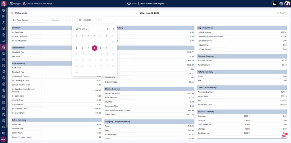Open the settings gear icon
291x143 pixels.
(x=281, y=4)
